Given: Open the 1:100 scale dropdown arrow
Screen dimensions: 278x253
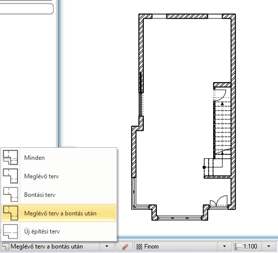Looking at the screenshot, I should pyautogui.click(x=268, y=246).
